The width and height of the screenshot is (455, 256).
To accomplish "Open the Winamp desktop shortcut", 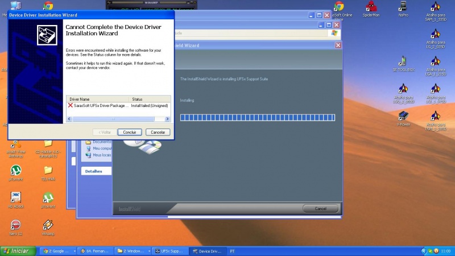I will (x=48, y=228).
